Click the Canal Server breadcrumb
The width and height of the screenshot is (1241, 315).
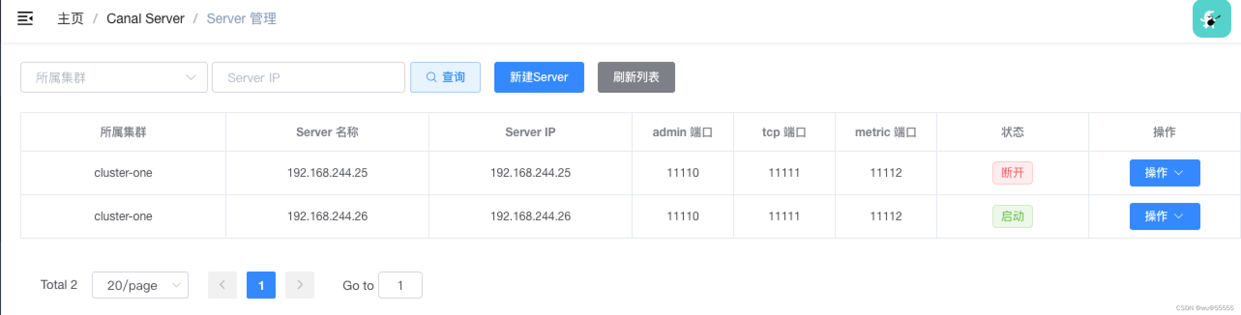[x=145, y=19]
